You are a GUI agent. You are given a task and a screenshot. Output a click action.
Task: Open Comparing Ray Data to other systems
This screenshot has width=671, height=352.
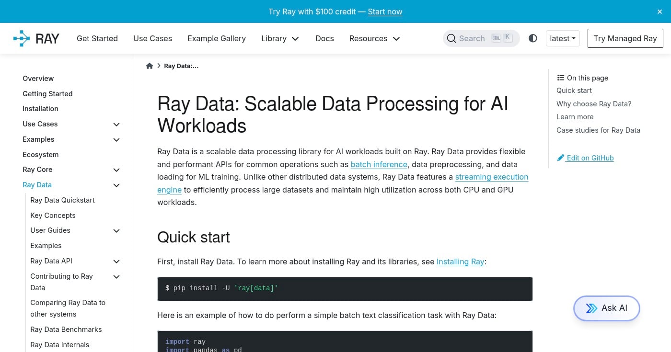pyautogui.click(x=68, y=308)
